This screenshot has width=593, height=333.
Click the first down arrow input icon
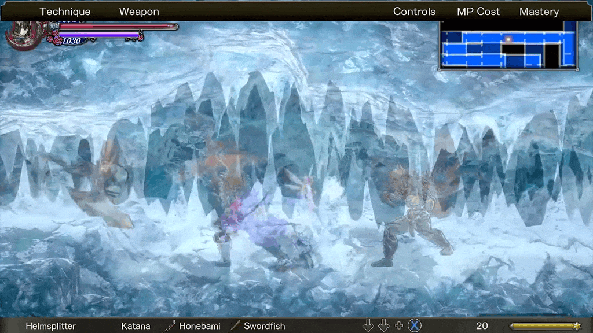(x=368, y=325)
